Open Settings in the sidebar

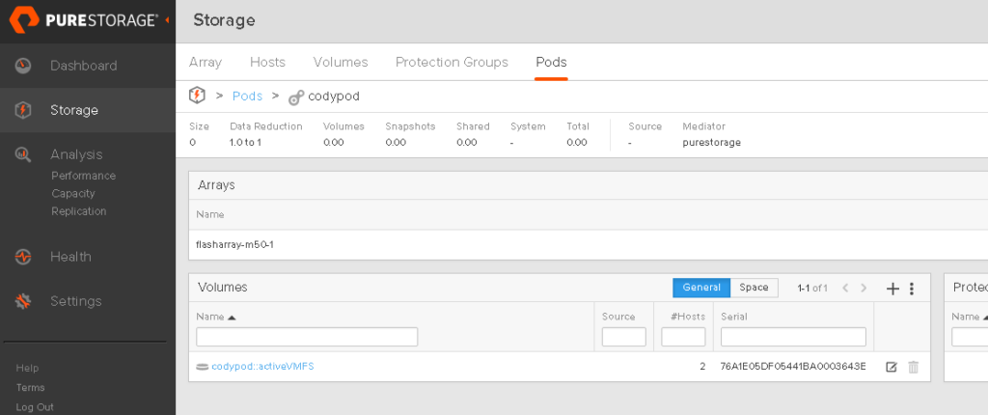(75, 301)
